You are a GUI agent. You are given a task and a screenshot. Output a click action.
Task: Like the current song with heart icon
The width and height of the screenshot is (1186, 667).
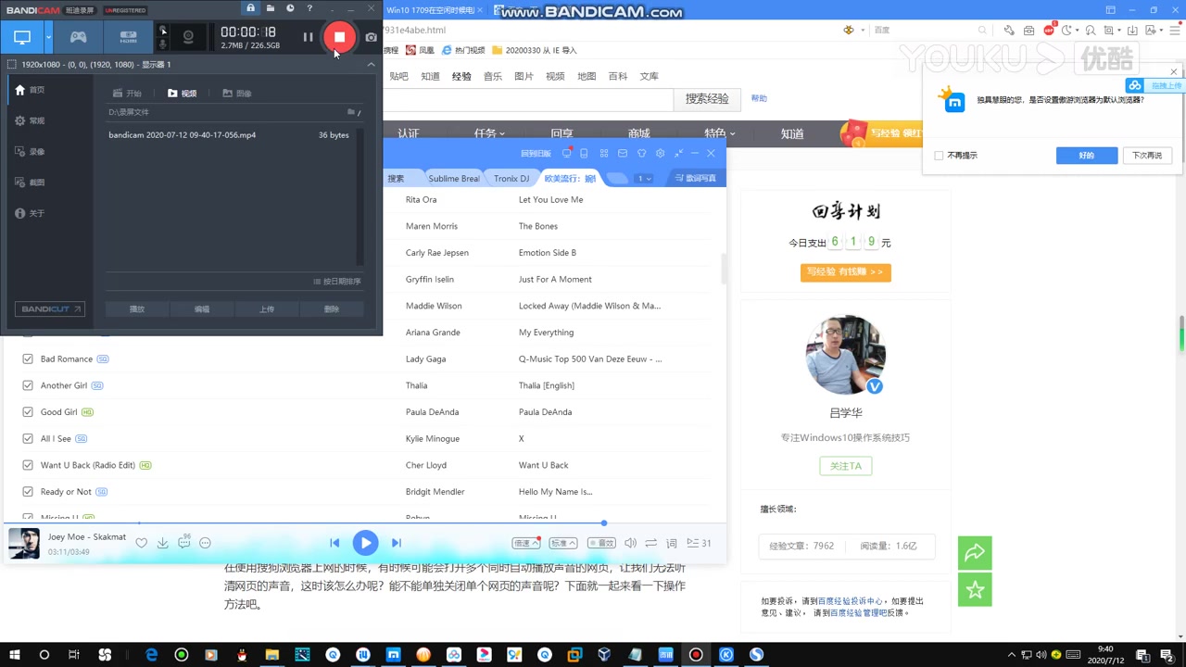(141, 543)
